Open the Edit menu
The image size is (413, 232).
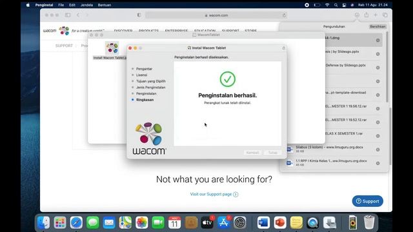pos(72,5)
